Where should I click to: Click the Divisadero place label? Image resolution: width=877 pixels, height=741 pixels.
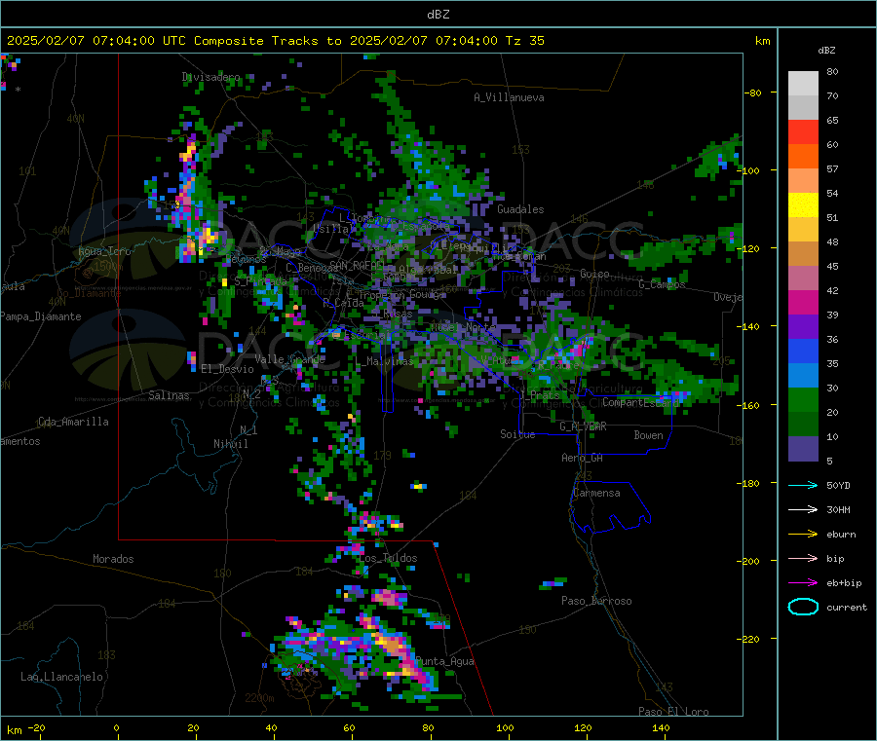click(x=210, y=77)
